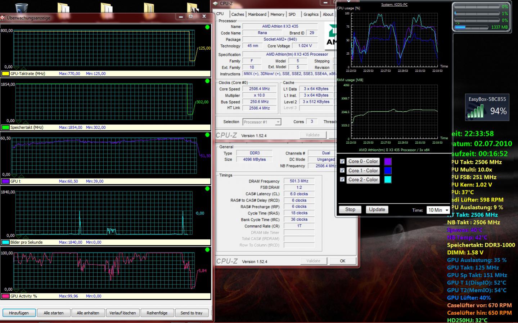Select the Graphics tab
This screenshot has width=518, height=323.
(x=311, y=14)
